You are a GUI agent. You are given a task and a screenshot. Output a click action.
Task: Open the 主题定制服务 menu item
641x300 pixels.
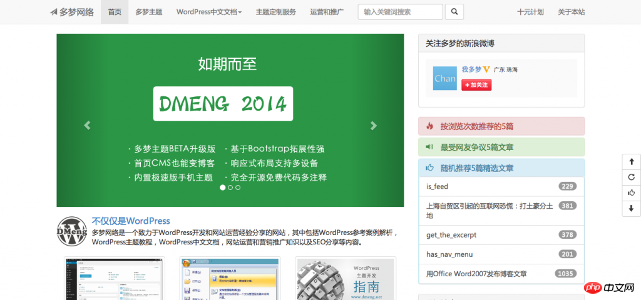pos(275,12)
